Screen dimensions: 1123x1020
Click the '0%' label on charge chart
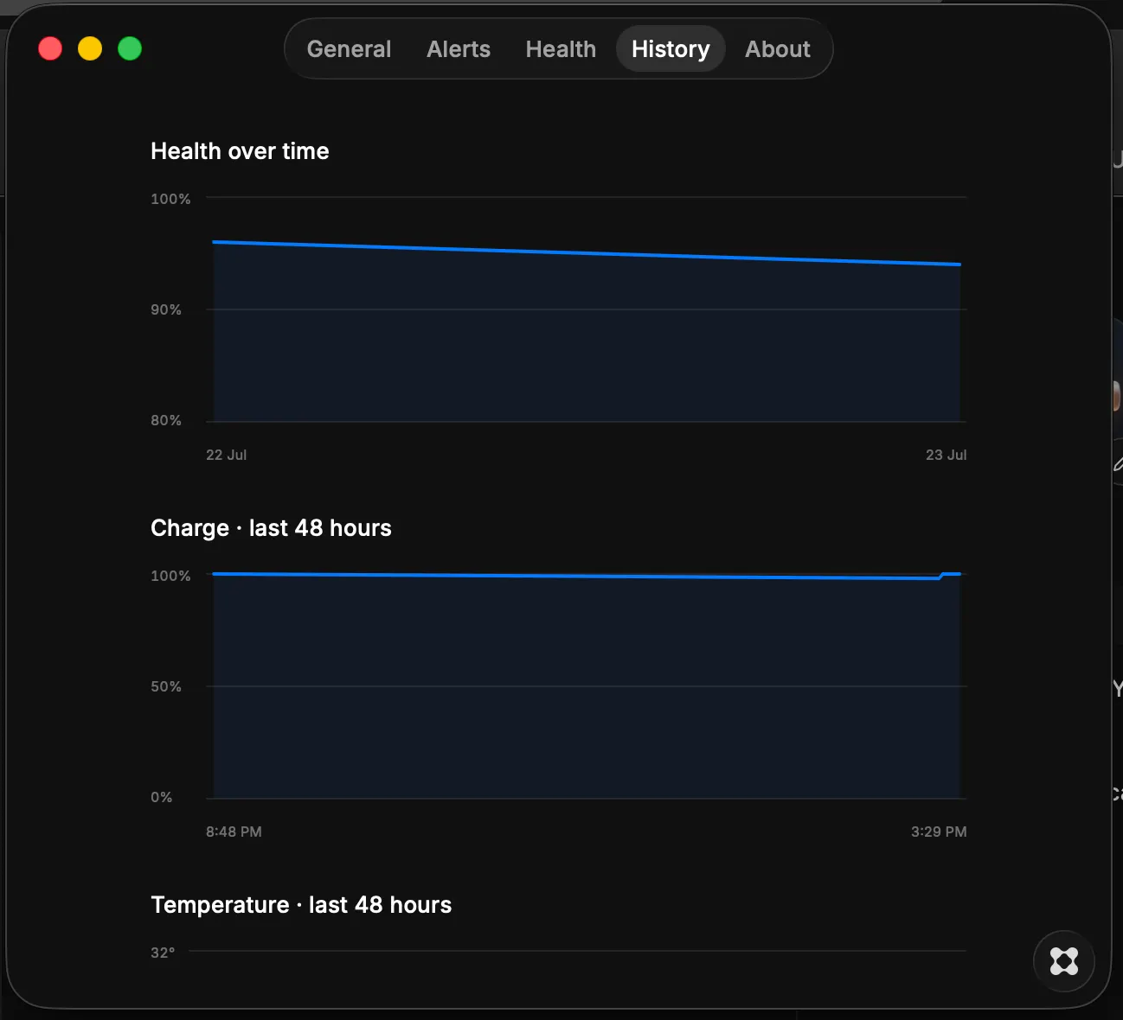[162, 797]
